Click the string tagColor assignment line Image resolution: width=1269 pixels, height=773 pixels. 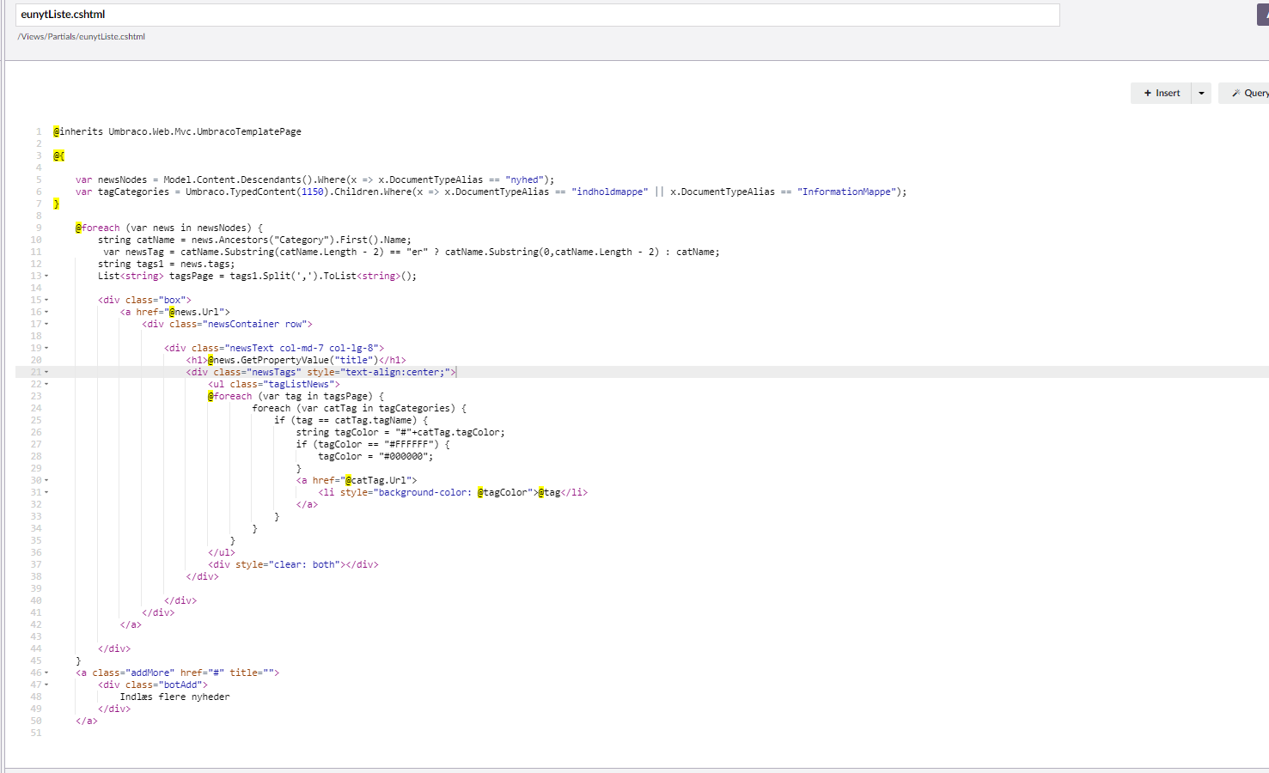[400, 432]
